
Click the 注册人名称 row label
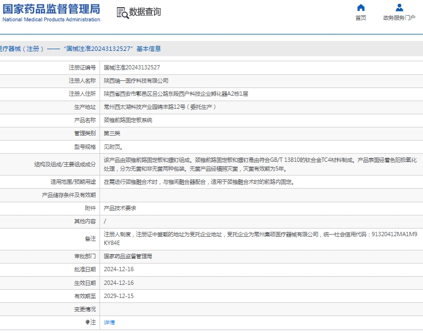coord(83,81)
